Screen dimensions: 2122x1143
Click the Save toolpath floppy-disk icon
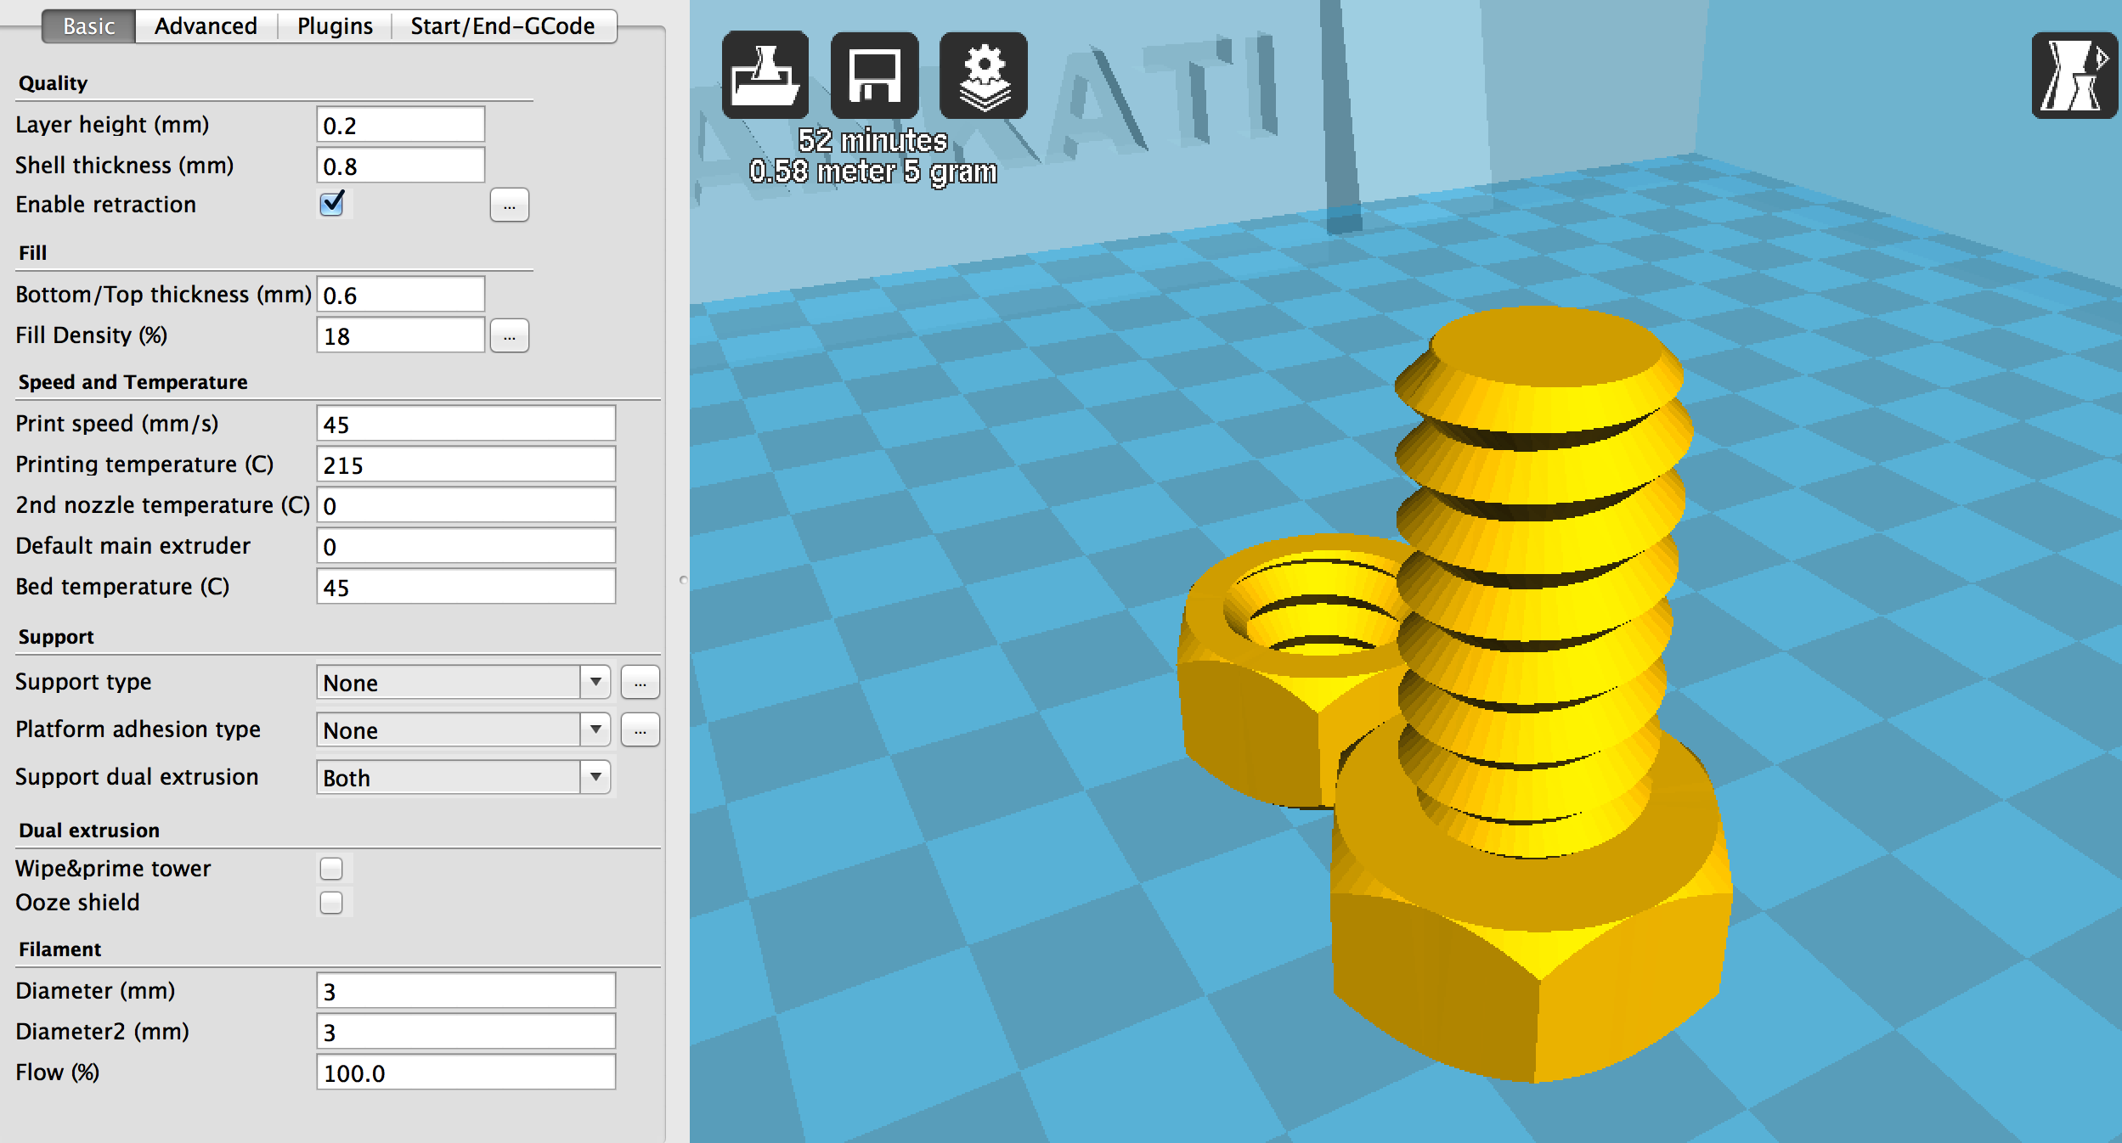click(874, 76)
